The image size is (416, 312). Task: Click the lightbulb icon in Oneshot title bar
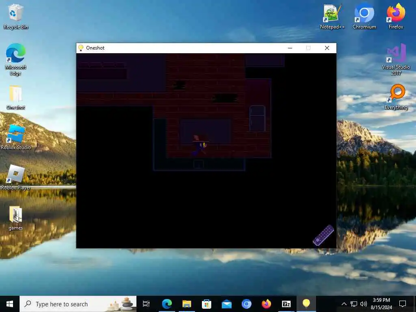click(x=81, y=48)
